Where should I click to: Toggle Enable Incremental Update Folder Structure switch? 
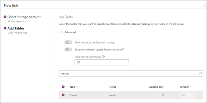[68, 50]
